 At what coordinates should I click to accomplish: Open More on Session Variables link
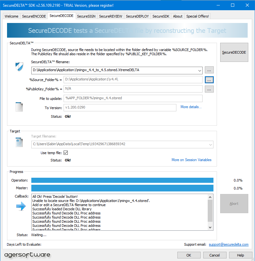pos(191,160)
